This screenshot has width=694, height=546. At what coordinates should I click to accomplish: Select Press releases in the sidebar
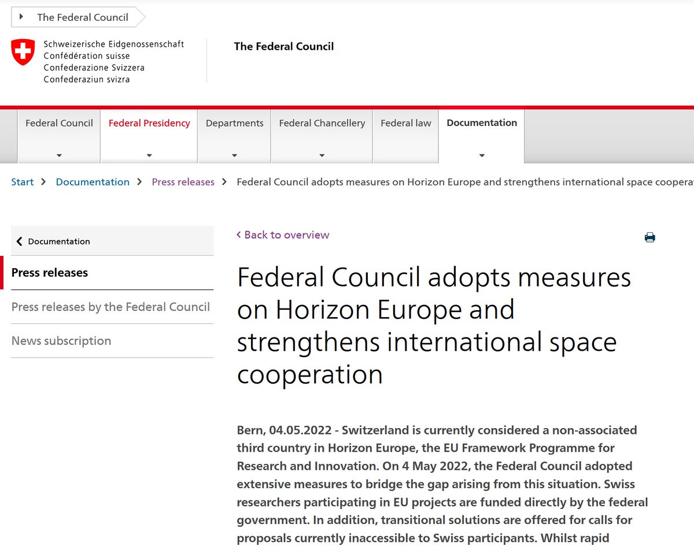[x=112, y=273]
